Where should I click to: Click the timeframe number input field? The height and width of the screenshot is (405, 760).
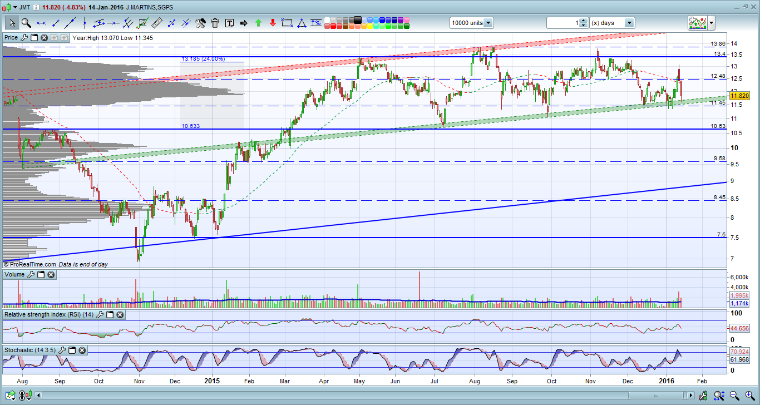(563, 23)
